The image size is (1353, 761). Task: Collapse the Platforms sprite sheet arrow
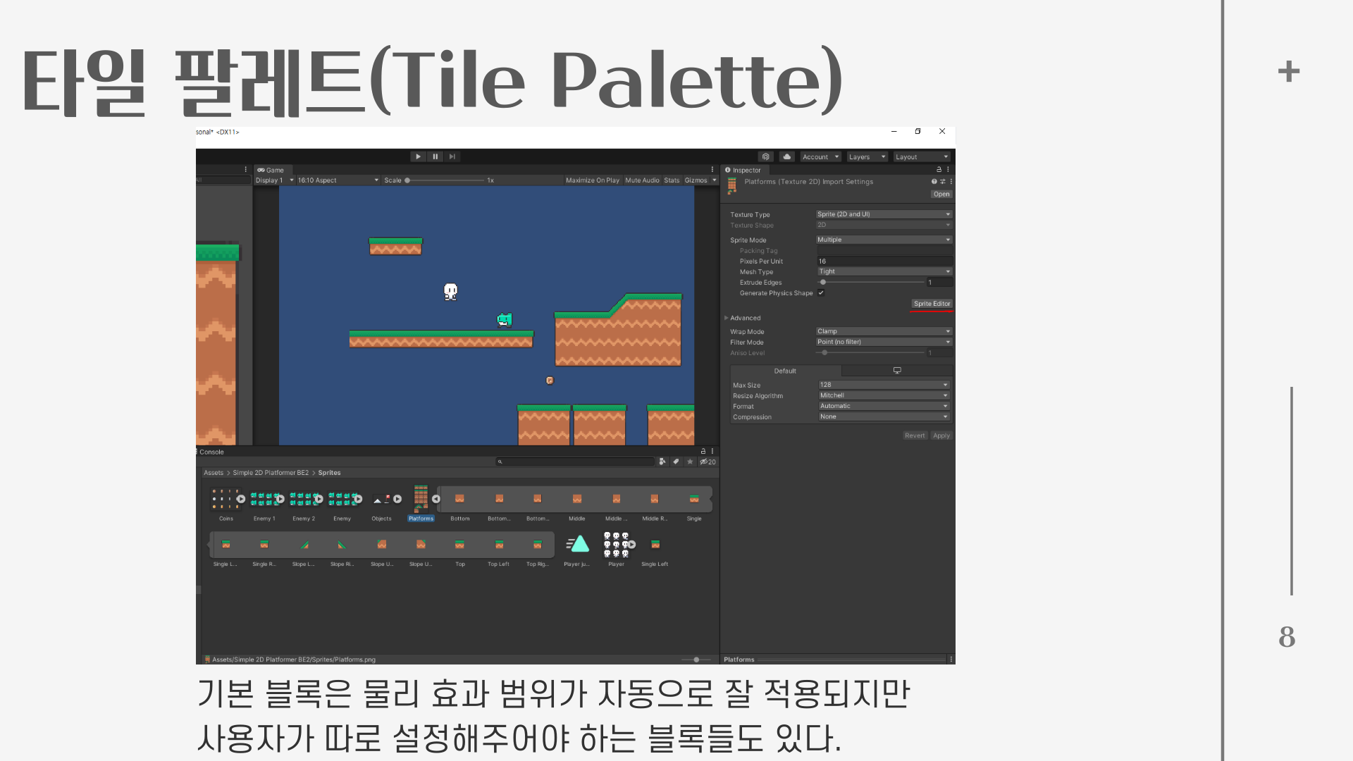tap(436, 499)
